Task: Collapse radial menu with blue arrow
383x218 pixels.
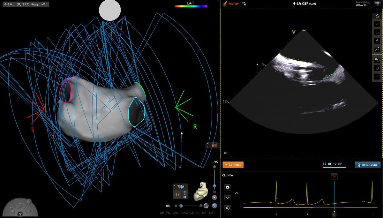Action: 20,214
